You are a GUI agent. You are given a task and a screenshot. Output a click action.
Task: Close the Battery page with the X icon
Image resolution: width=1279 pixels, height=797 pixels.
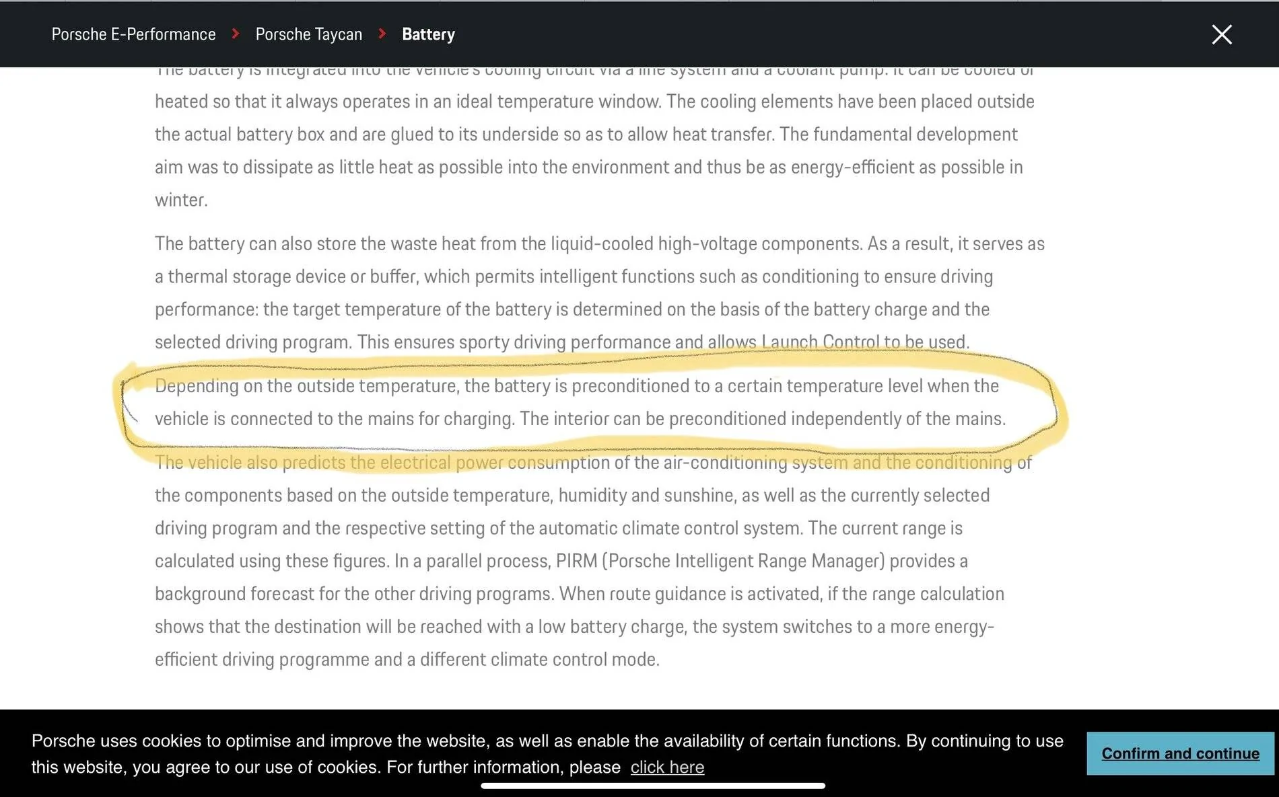(x=1222, y=34)
